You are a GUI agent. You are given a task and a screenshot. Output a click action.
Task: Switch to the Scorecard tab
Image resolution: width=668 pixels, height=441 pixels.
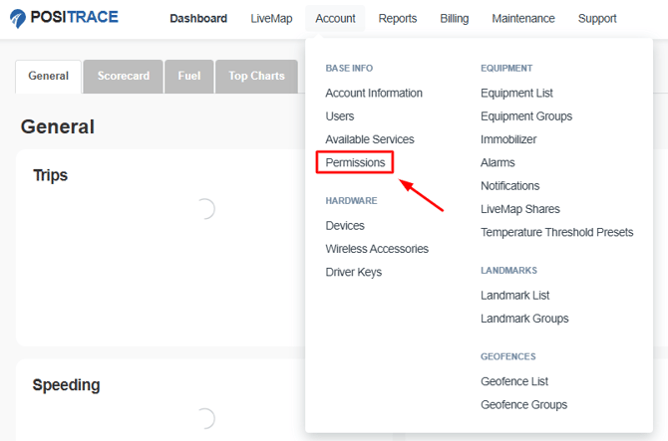pos(124,76)
